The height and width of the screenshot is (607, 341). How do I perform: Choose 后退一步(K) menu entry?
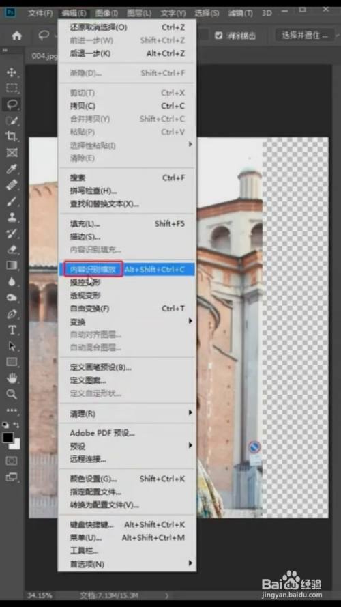click(127, 53)
